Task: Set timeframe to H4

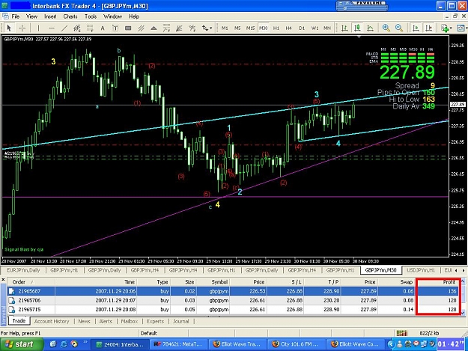Action: pyautogui.click(x=288, y=28)
